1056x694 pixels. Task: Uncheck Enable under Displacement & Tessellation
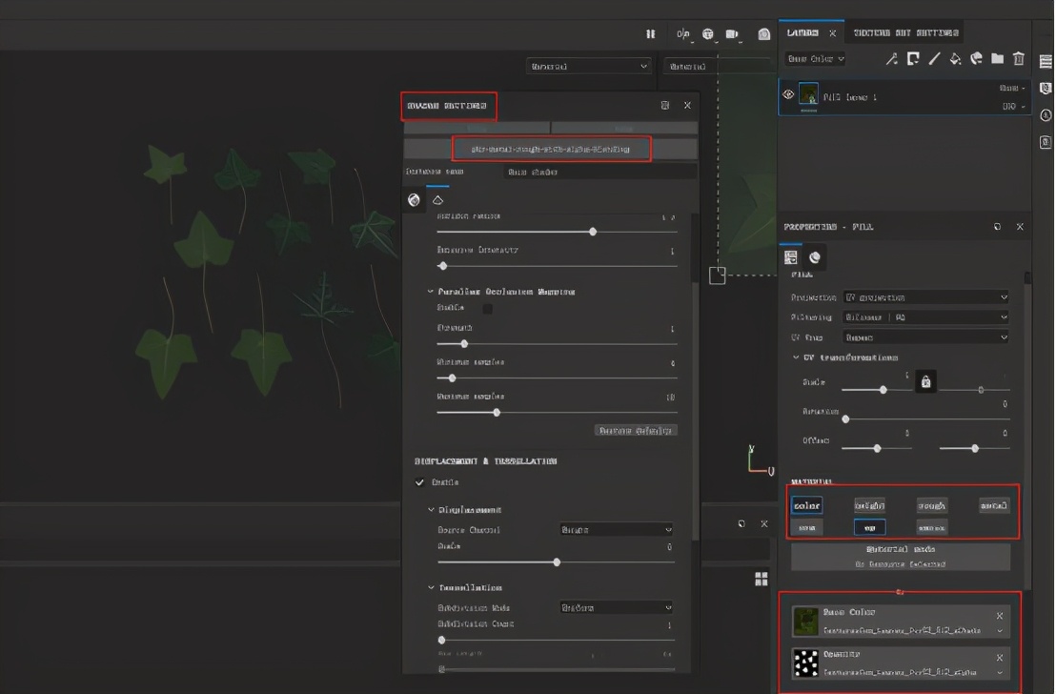click(420, 482)
